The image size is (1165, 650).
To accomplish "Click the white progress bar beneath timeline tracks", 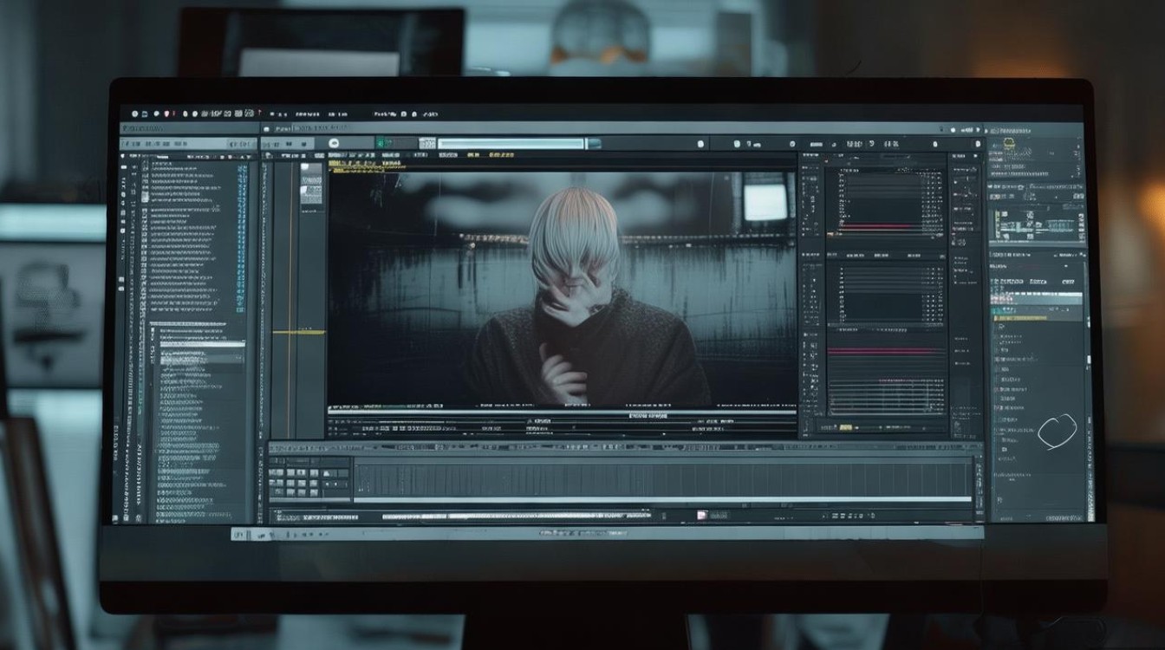I will (x=664, y=499).
